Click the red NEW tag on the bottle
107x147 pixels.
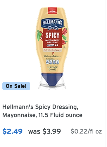pyautogui.click(x=52, y=11)
